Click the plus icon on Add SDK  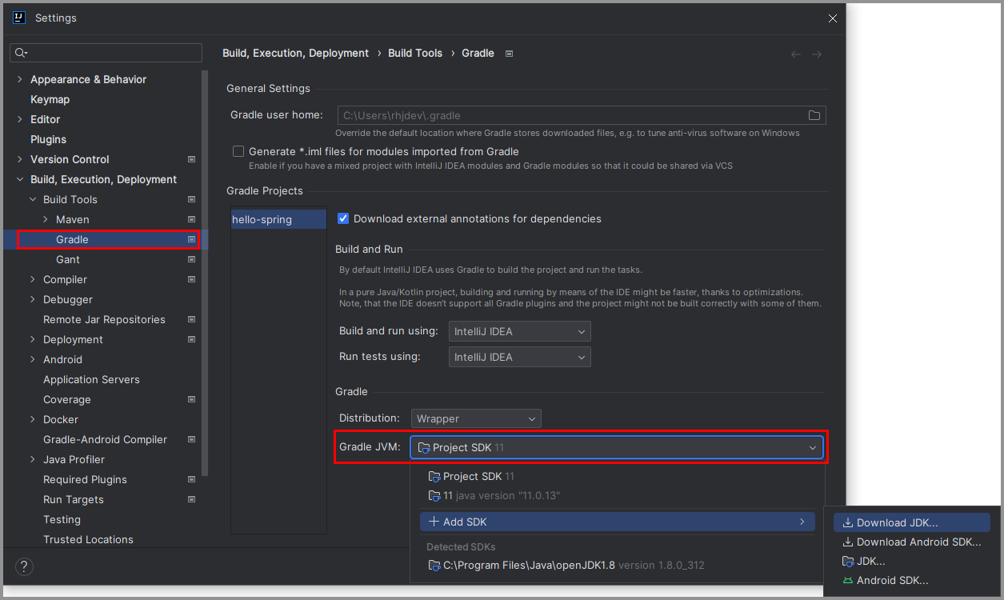pos(434,522)
